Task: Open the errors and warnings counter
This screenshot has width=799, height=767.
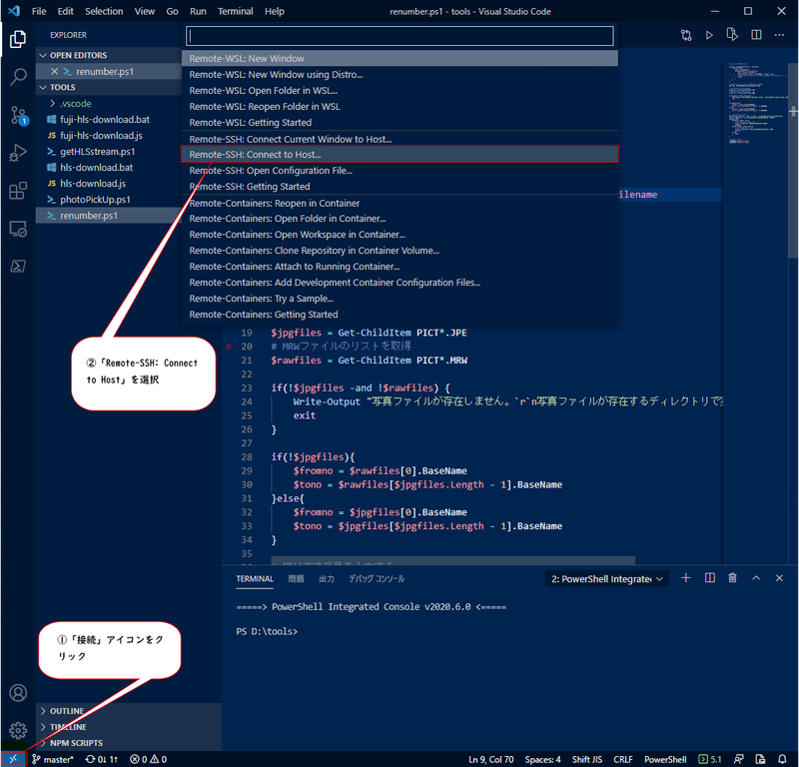Action: [x=148, y=759]
